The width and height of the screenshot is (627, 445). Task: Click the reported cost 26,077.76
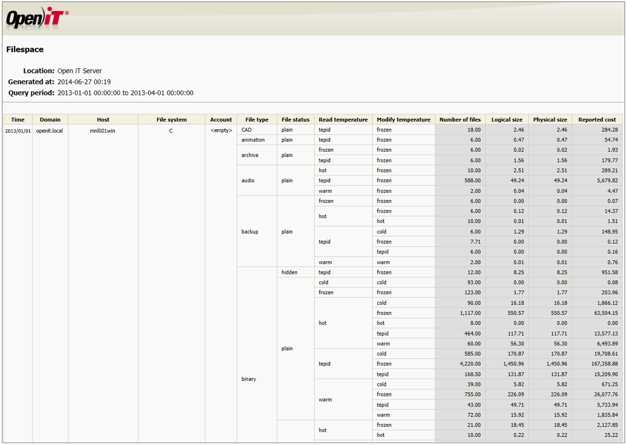(x=606, y=395)
